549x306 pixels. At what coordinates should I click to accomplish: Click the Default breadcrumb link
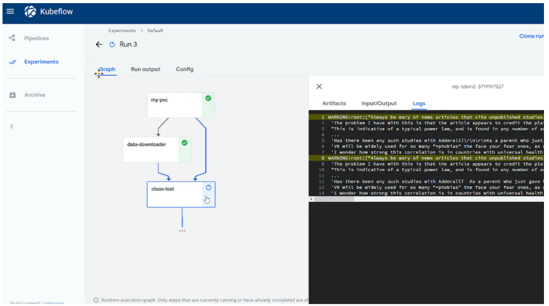pos(155,31)
